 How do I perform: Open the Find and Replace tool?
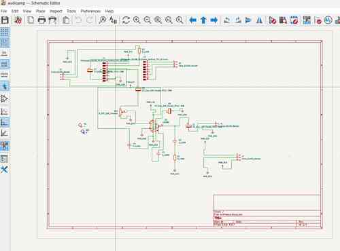pyautogui.click(x=113, y=20)
